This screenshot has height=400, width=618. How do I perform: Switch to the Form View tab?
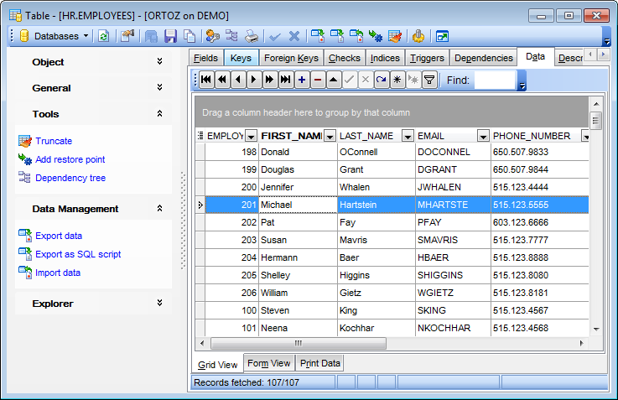pyautogui.click(x=268, y=363)
